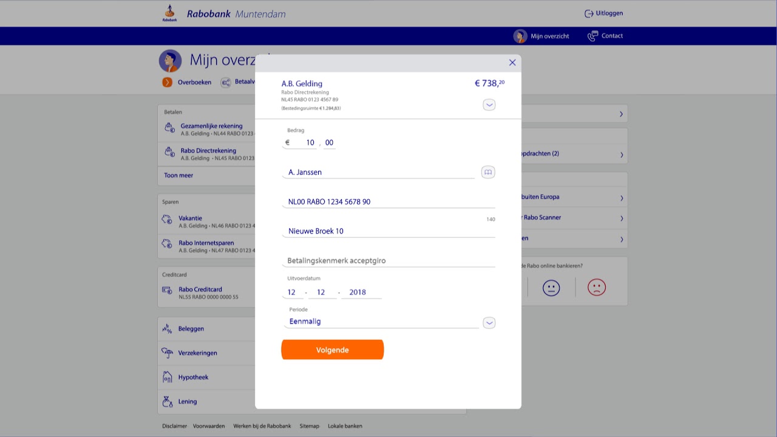This screenshot has height=437, width=777.
Task: Click the Hypotheek house icon
Action: coord(168,377)
